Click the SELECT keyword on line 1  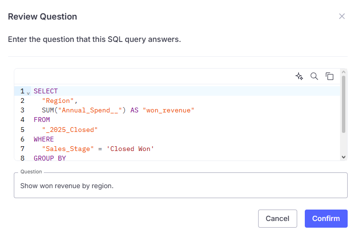[46, 91]
